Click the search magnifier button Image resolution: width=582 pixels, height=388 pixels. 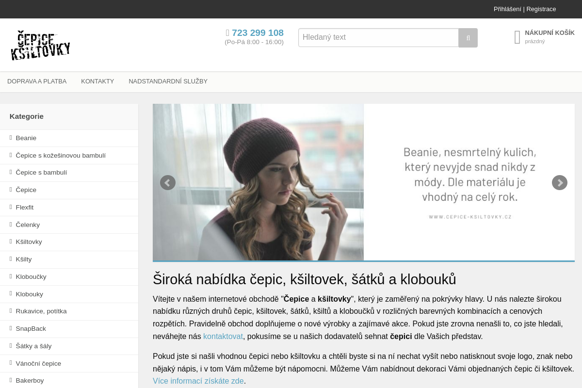(x=468, y=38)
